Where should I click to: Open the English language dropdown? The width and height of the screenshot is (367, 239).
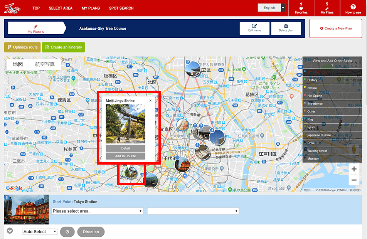tap(271, 8)
